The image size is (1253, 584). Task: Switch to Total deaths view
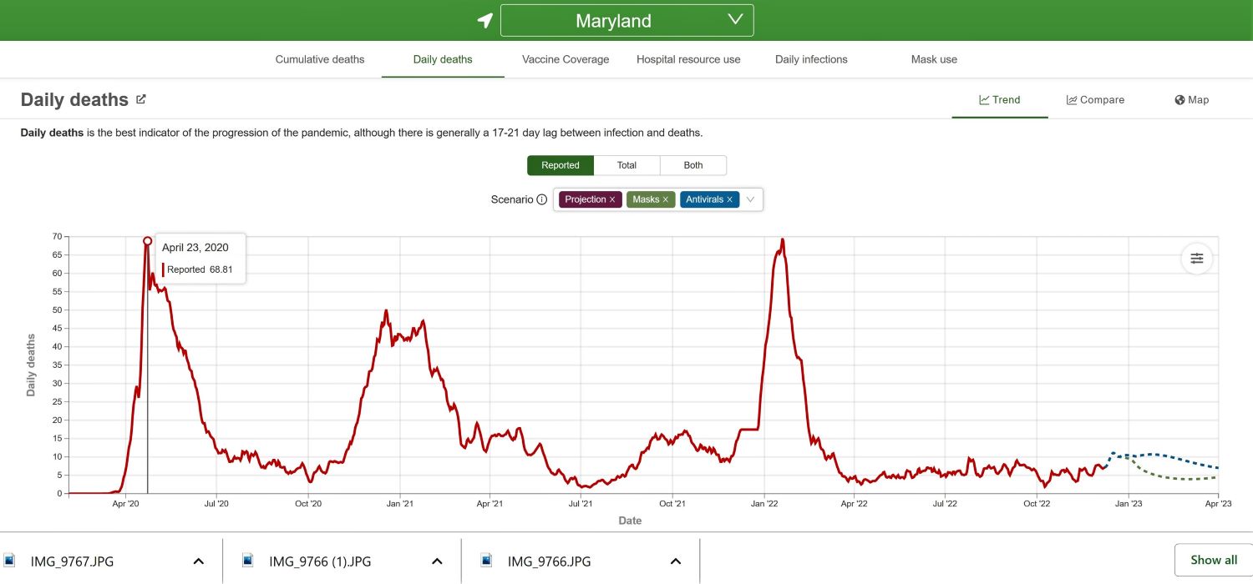(x=626, y=165)
